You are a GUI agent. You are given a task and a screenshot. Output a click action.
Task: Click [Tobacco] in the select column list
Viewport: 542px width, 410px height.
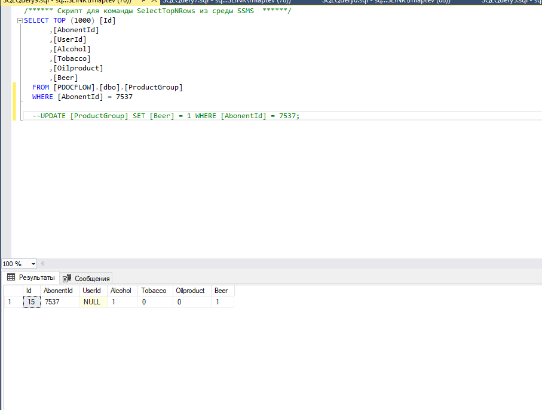(x=72, y=58)
